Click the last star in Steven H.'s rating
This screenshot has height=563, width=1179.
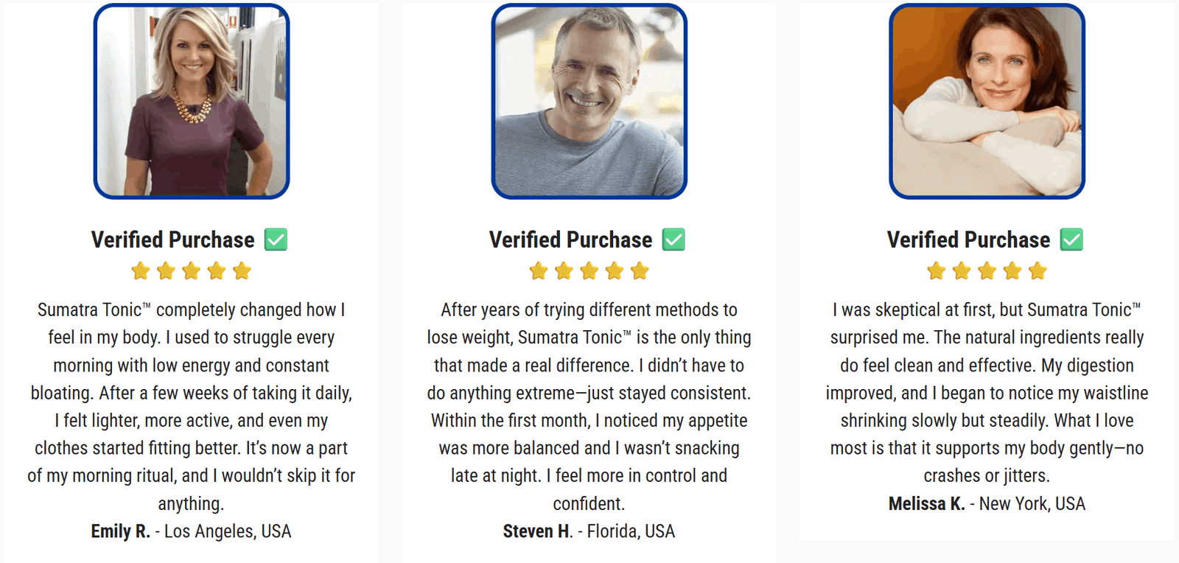coord(640,271)
